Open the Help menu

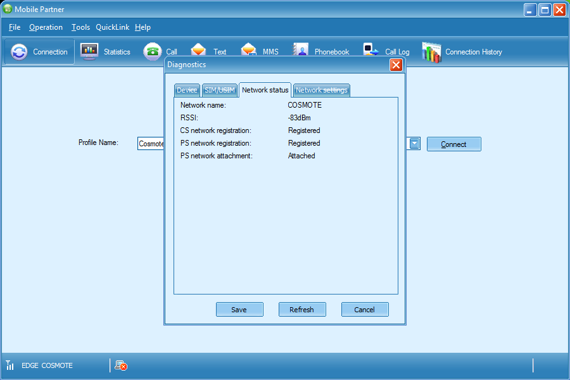coord(142,27)
